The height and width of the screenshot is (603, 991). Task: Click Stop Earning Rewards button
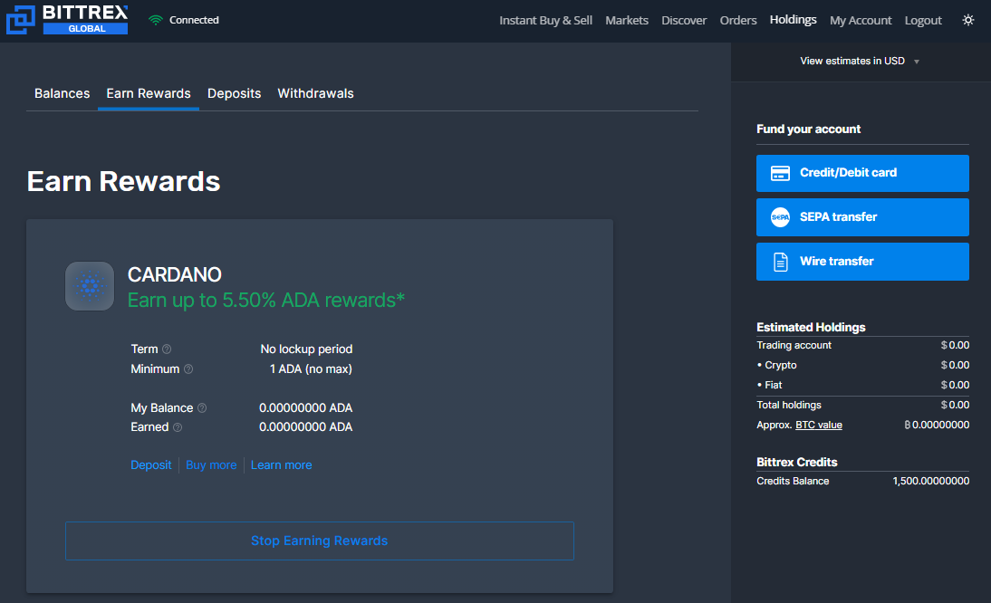pyautogui.click(x=319, y=541)
